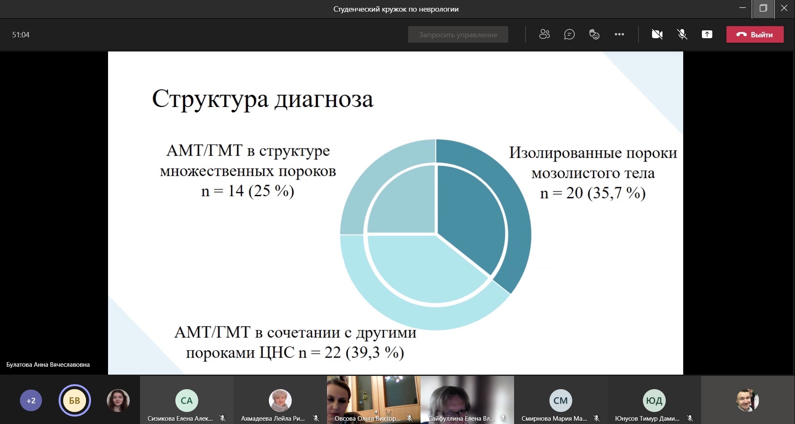Select Сайфуллина Елена video tile

(467, 398)
